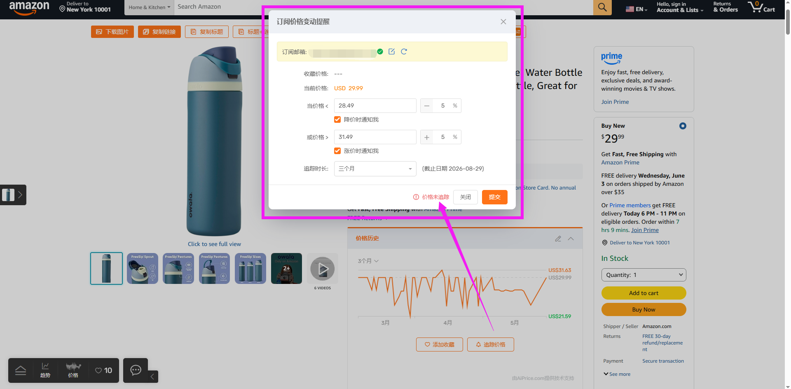Click the Add to cart button
Viewport: 791px width, 389px height.
pos(644,293)
